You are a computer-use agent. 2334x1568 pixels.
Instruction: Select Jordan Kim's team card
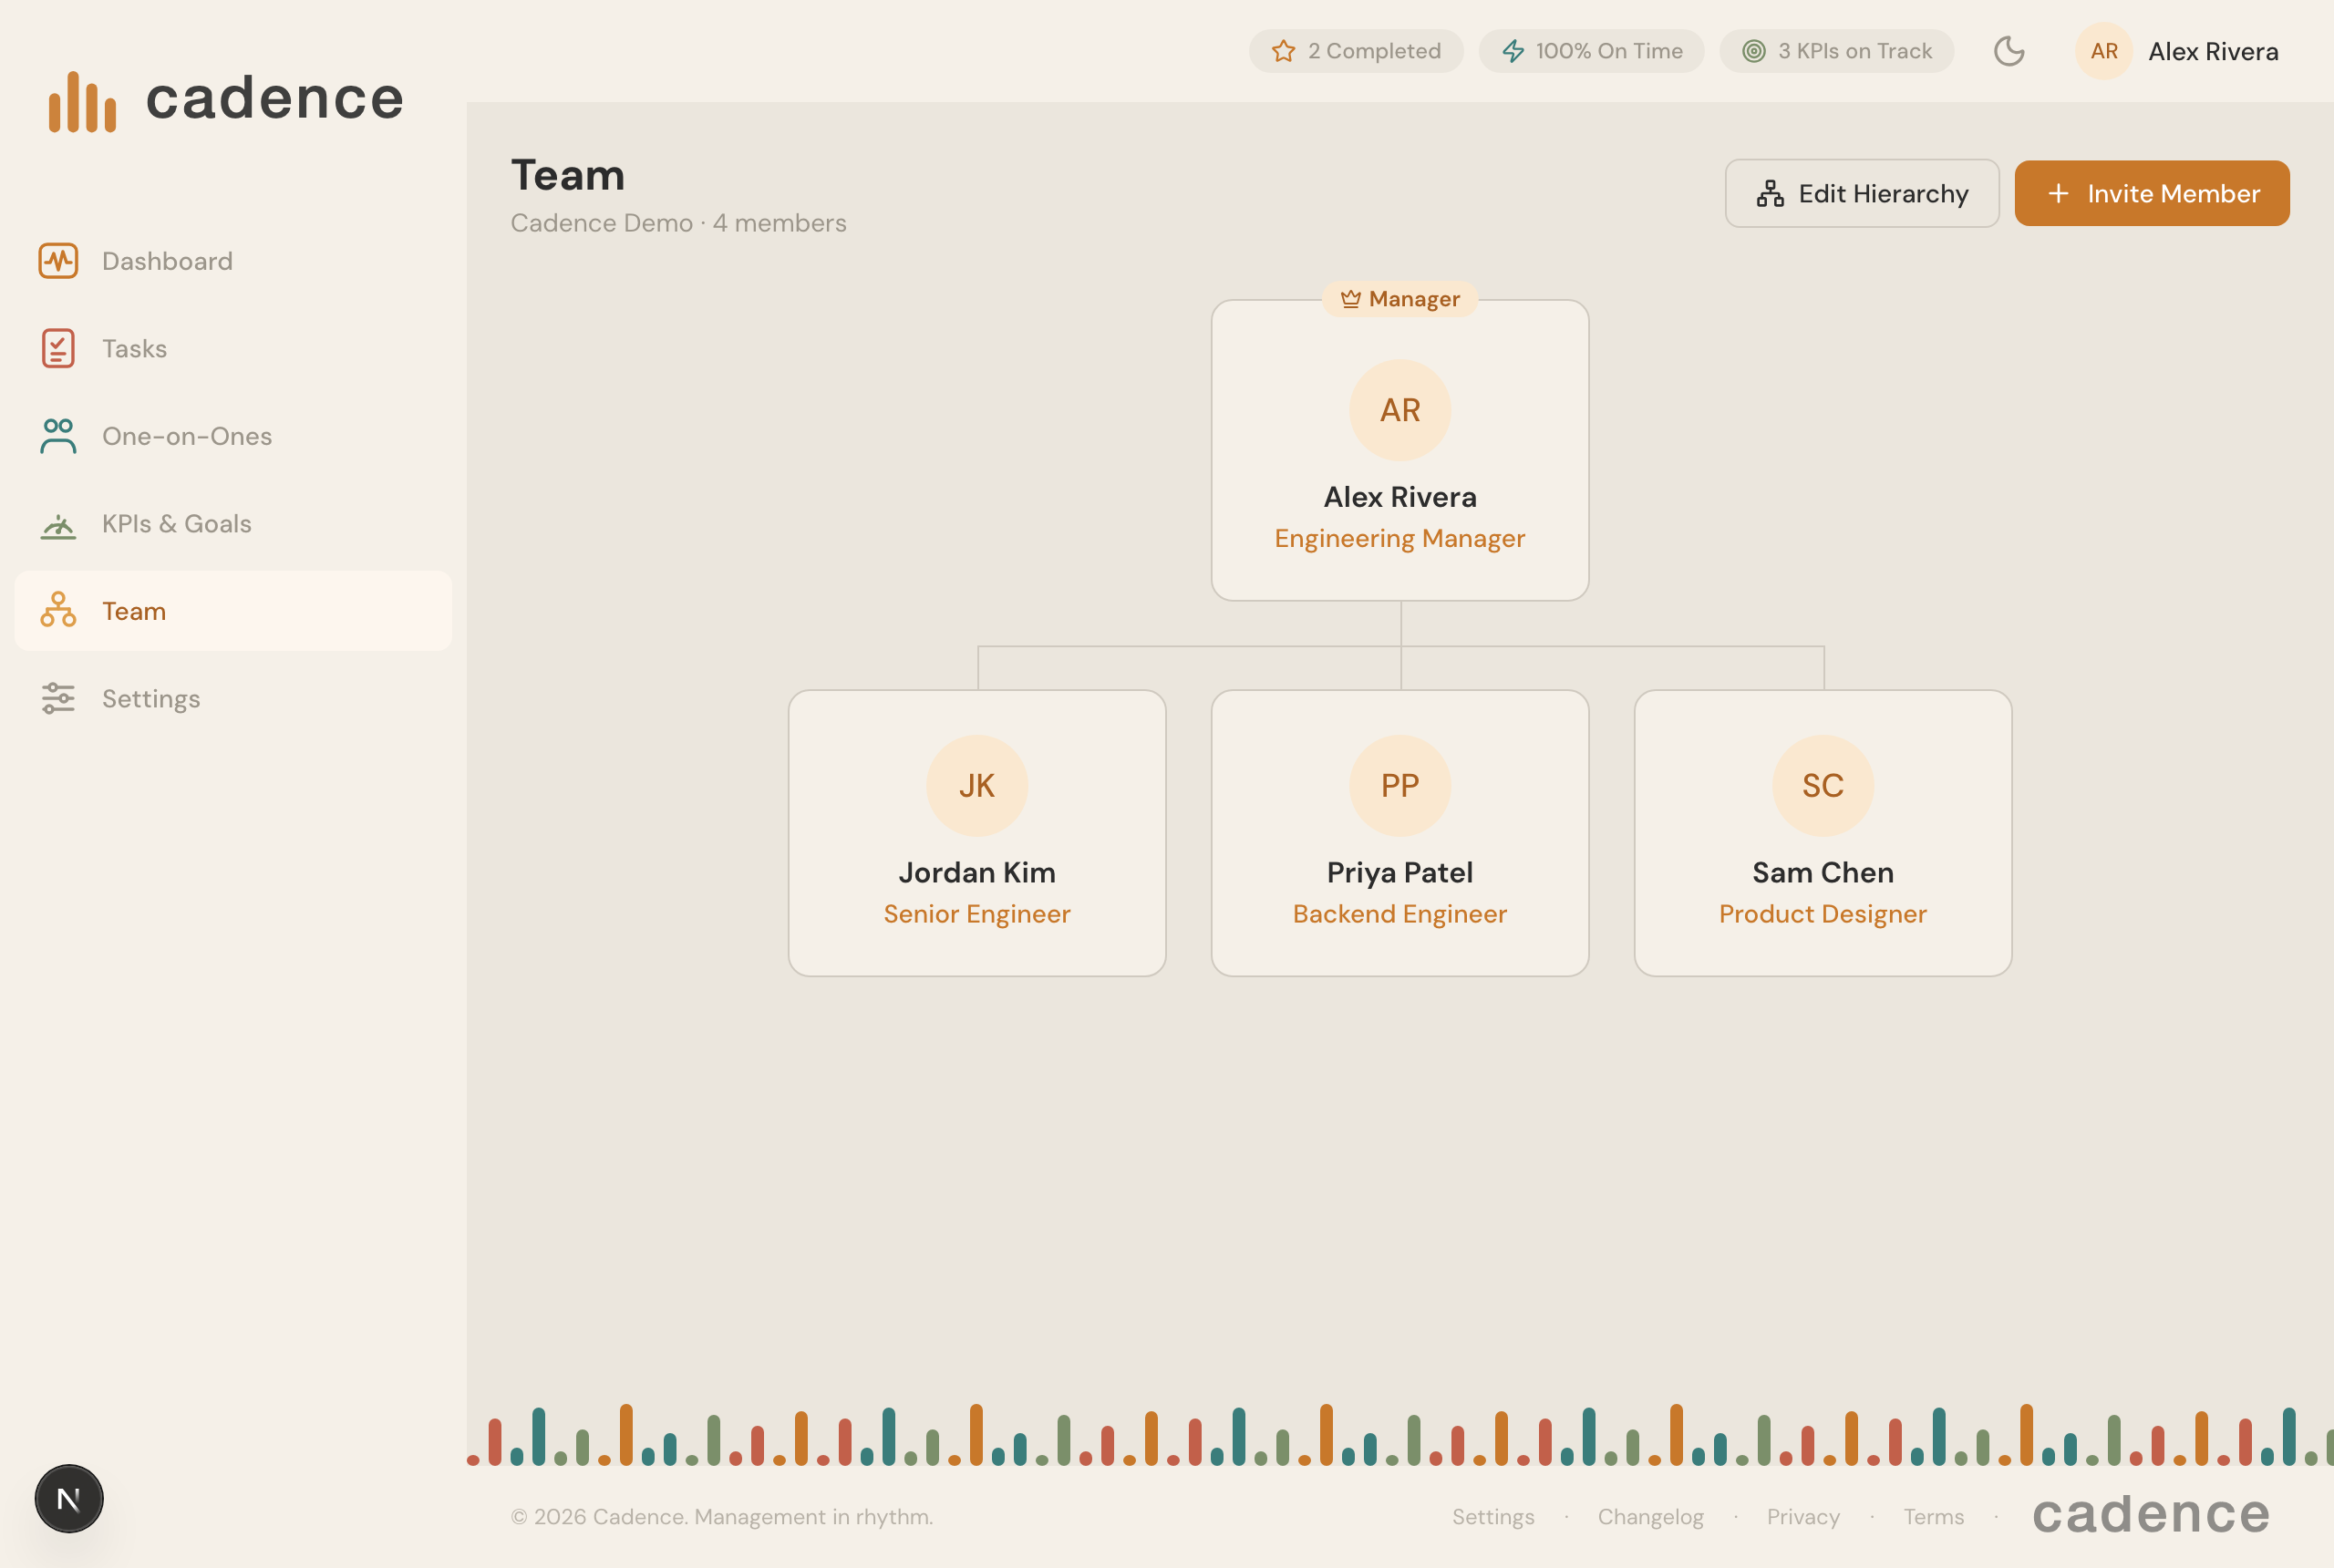(976, 832)
